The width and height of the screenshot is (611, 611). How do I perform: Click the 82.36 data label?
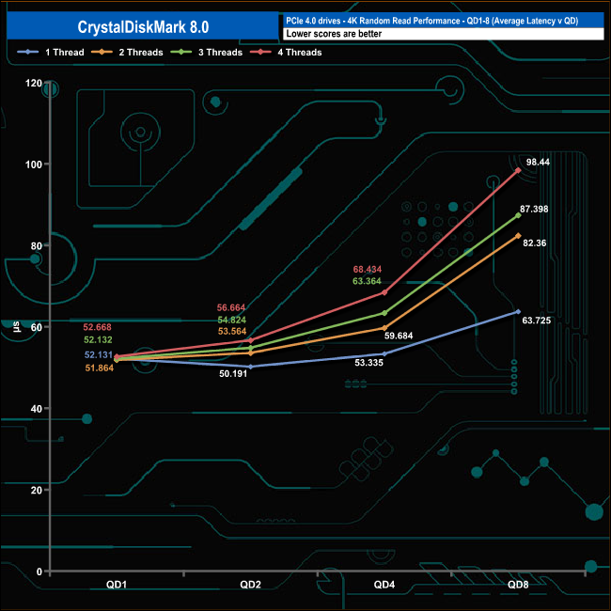[x=534, y=243]
